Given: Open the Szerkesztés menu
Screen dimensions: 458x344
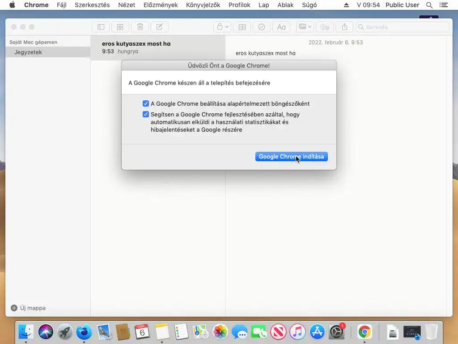Looking at the screenshot, I should (92, 5).
